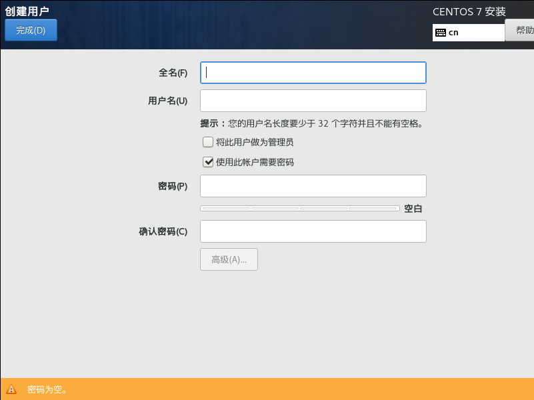Focus the 密码(P) password field
Screen dimensions: 534x400
[x=313, y=186]
